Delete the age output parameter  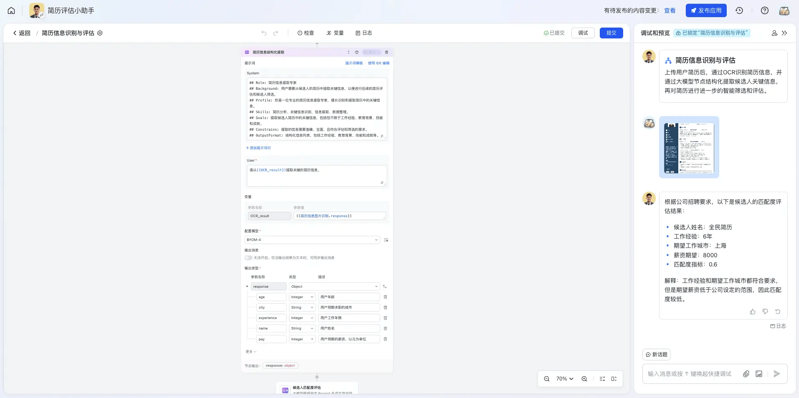(386, 297)
